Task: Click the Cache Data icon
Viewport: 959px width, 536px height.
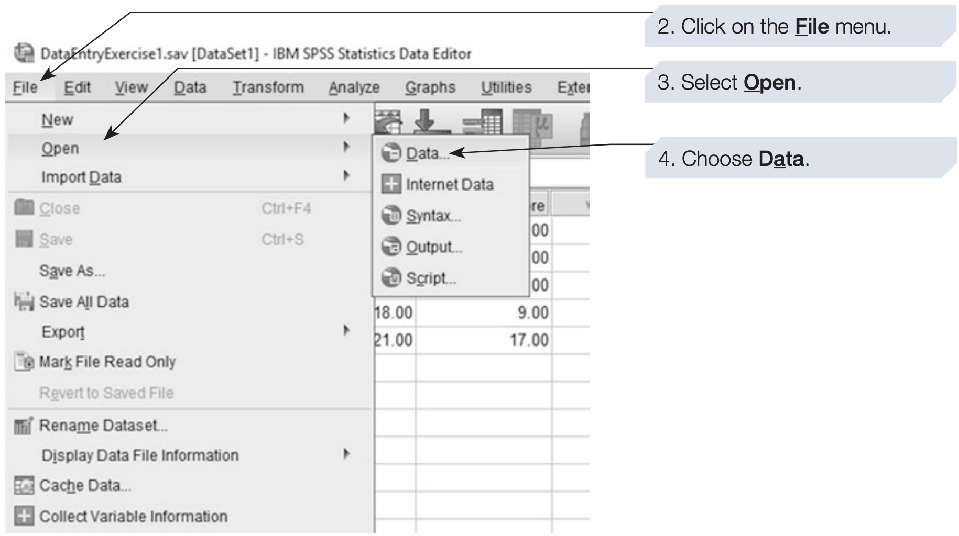Action: pyautogui.click(x=24, y=486)
